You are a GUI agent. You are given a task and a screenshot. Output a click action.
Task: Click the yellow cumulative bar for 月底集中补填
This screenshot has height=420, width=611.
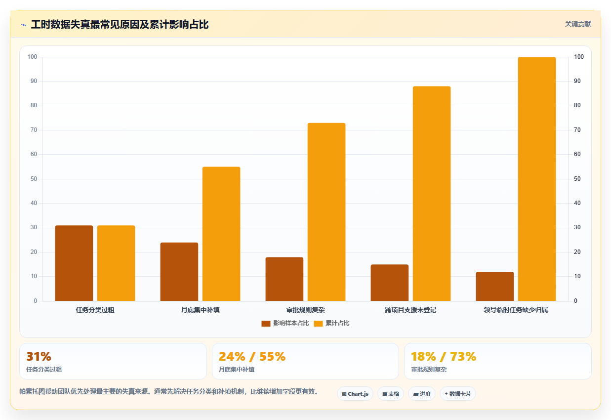click(x=221, y=234)
